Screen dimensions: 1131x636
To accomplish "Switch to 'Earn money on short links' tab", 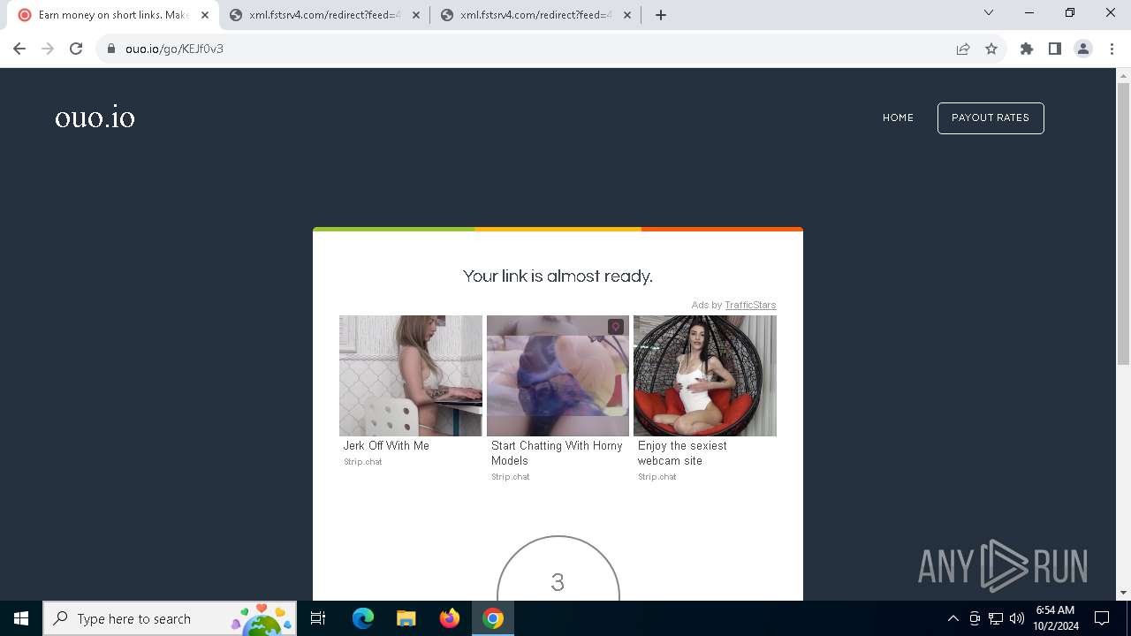I will tap(112, 15).
